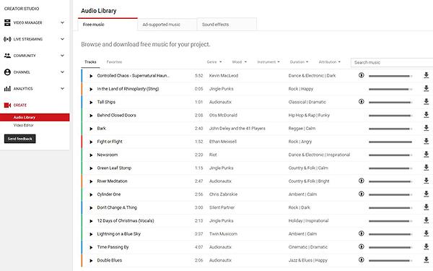Click the popularity bar for Double Blues
433x271 pixels.
[x=390, y=260]
